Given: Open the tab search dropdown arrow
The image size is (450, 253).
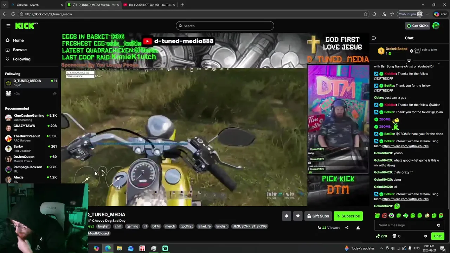Looking at the screenshot, I should pos(5,5).
